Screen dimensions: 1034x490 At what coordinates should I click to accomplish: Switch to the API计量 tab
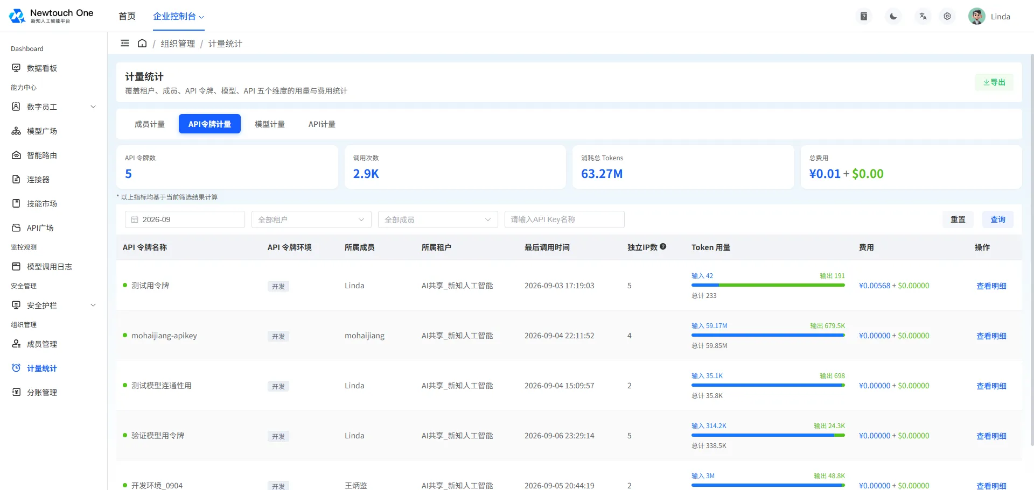pos(322,124)
